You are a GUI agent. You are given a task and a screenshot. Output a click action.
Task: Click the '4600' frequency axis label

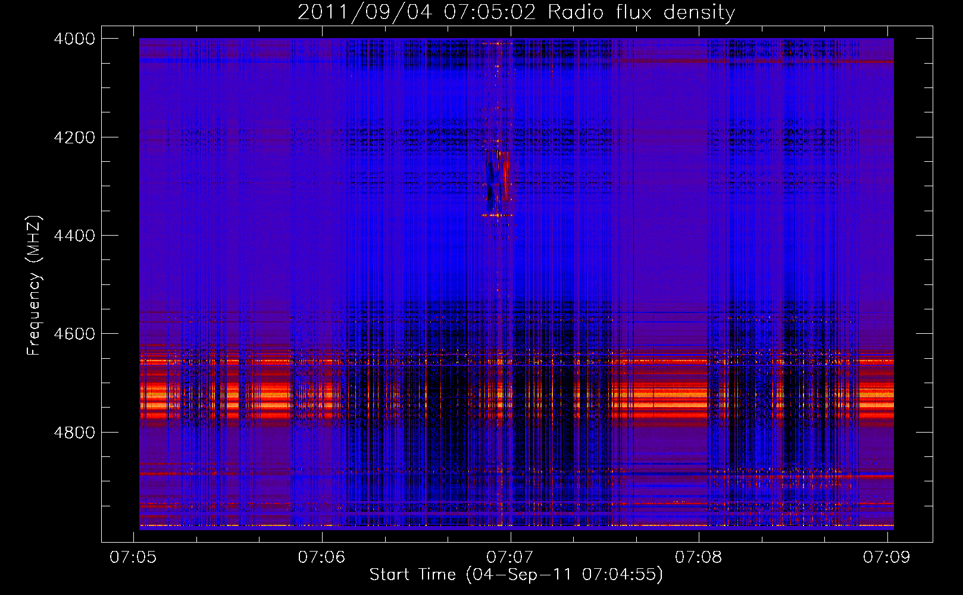click(74, 334)
